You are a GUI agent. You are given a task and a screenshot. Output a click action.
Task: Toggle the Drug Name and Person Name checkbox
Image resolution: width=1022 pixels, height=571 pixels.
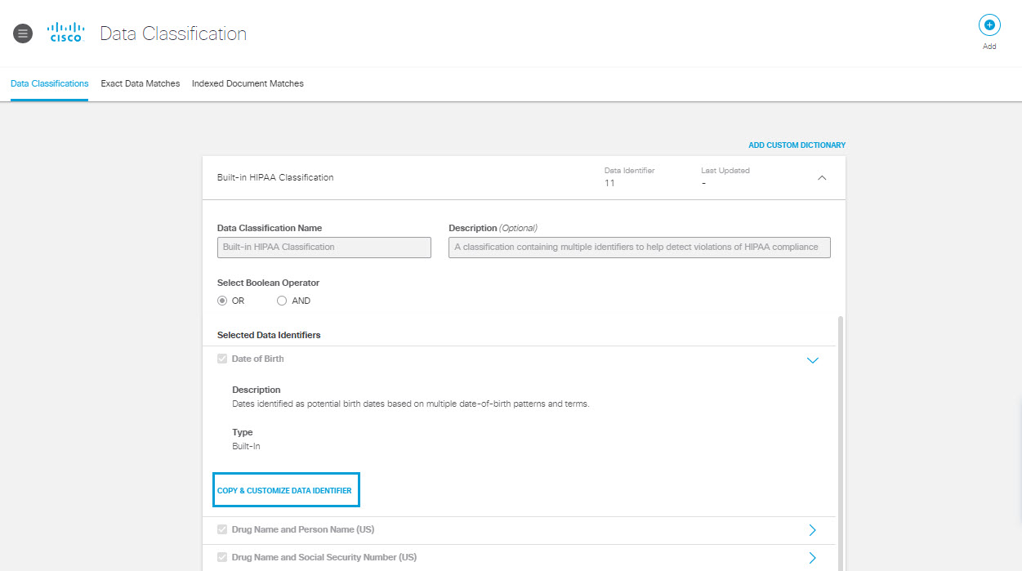(x=222, y=529)
